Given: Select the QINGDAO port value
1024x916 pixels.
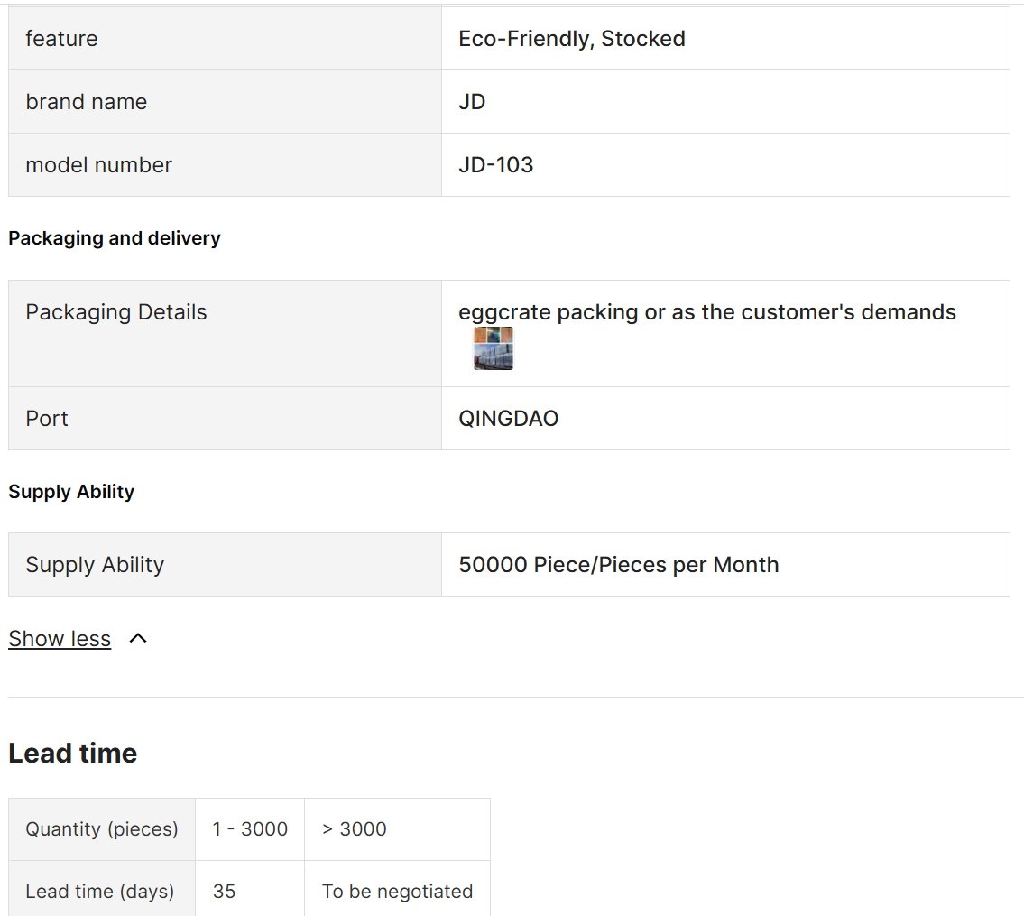Looking at the screenshot, I should 508,418.
